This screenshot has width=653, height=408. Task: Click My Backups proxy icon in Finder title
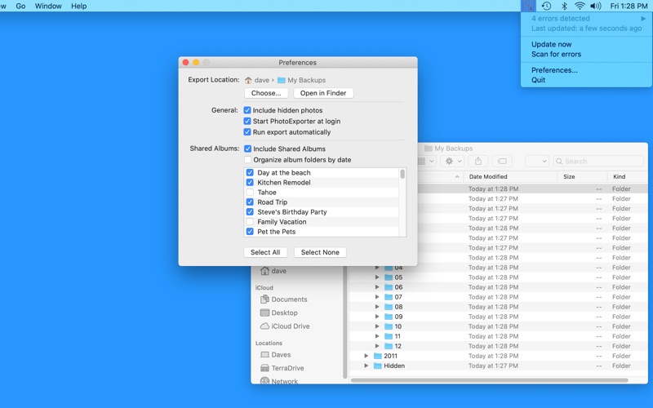pyautogui.click(x=428, y=149)
